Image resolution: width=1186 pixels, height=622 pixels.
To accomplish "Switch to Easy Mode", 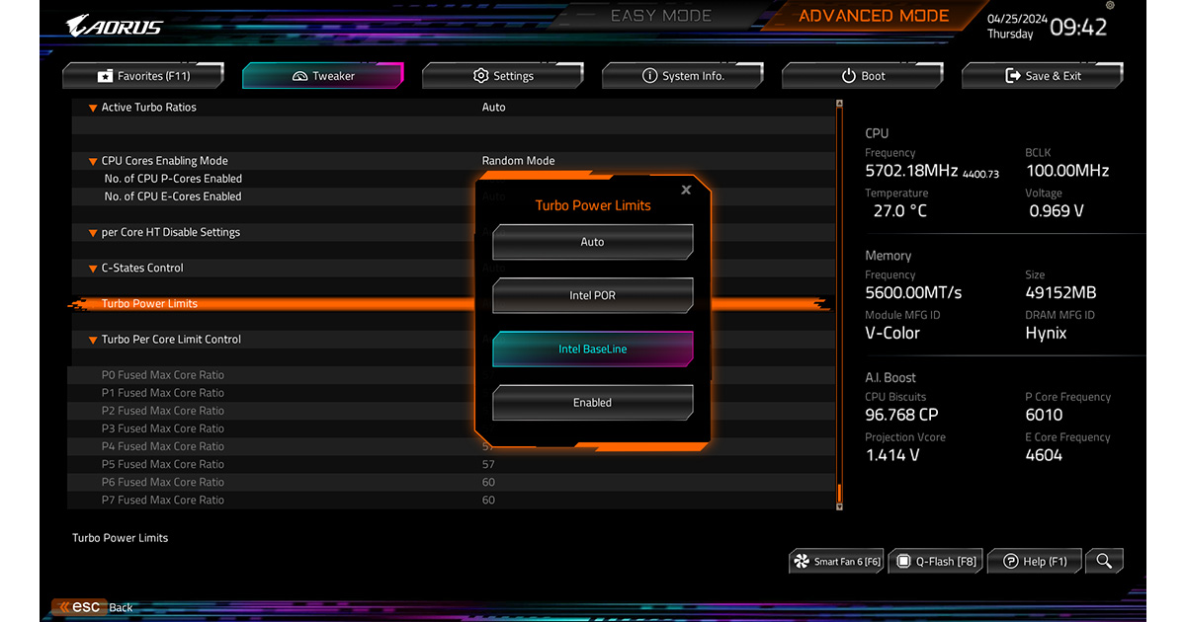I will tap(660, 15).
